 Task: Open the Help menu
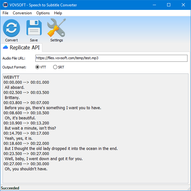coord(58,13)
